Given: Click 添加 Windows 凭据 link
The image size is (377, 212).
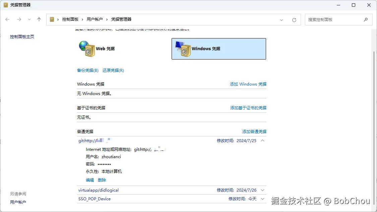Looking at the screenshot, I should click(x=248, y=84).
